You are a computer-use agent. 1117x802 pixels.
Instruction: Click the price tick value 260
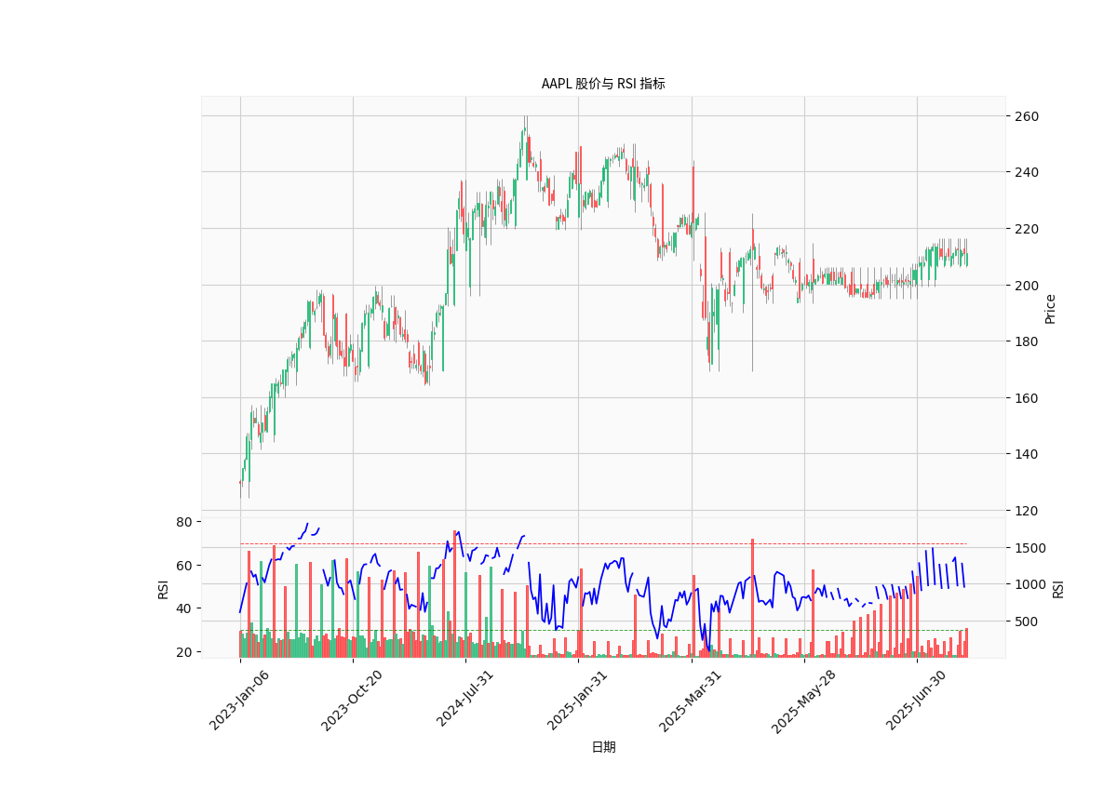tap(1027, 116)
